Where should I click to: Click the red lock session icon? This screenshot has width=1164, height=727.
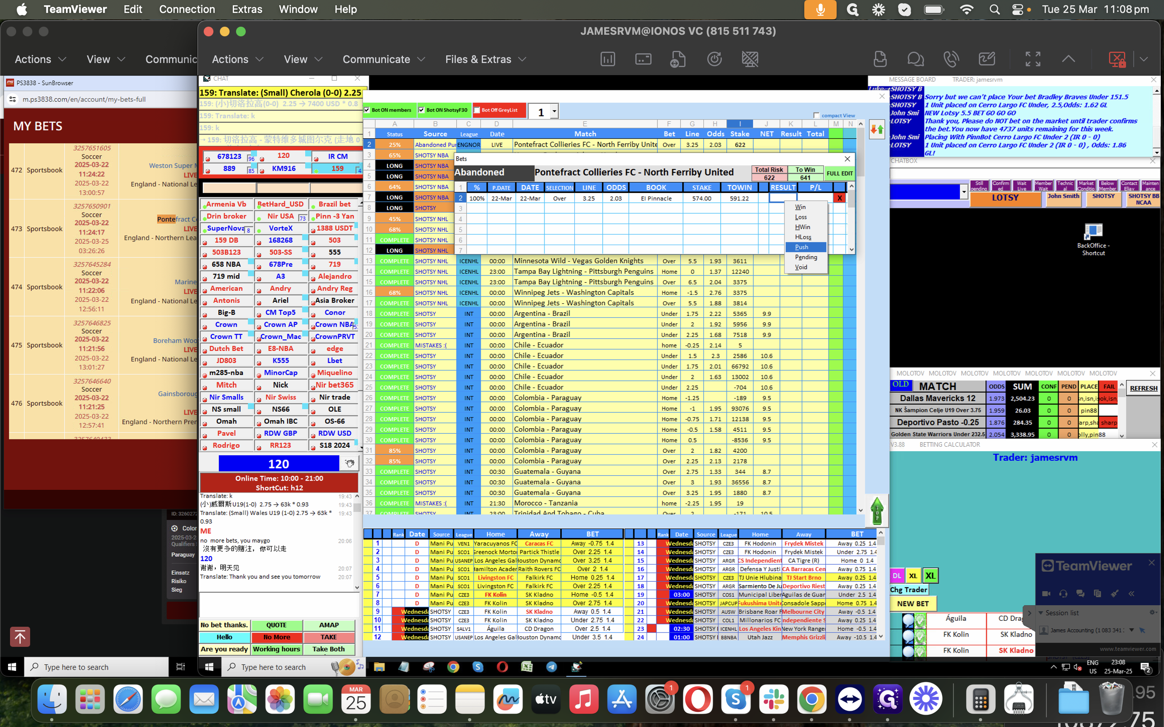pyautogui.click(x=1117, y=59)
